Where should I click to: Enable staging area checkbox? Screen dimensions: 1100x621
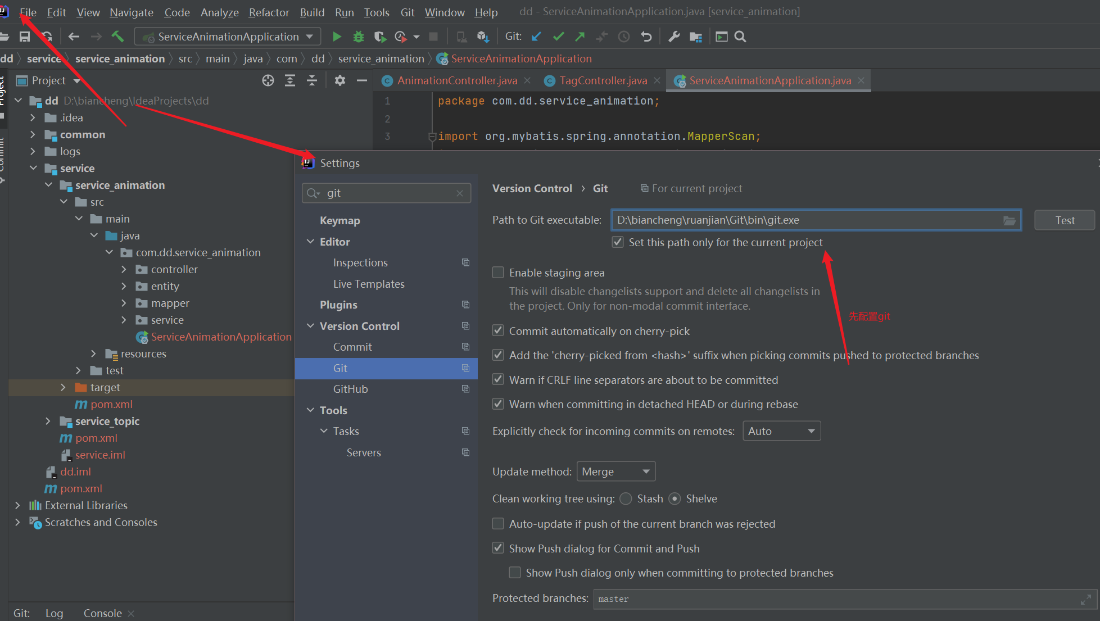tap(498, 273)
